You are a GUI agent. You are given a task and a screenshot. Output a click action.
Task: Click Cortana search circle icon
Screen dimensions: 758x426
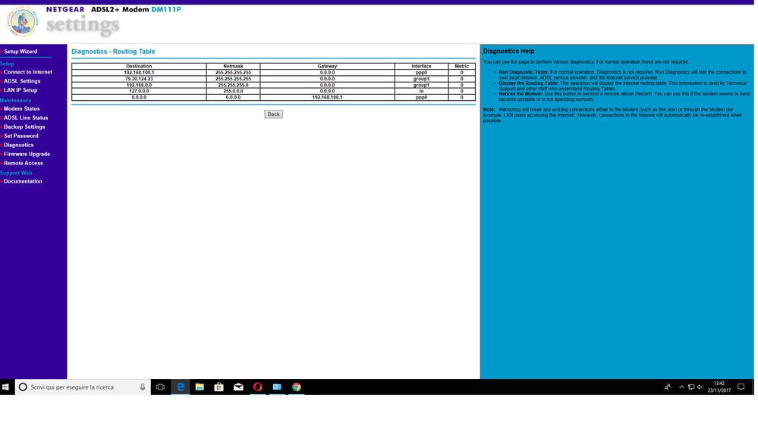point(23,387)
